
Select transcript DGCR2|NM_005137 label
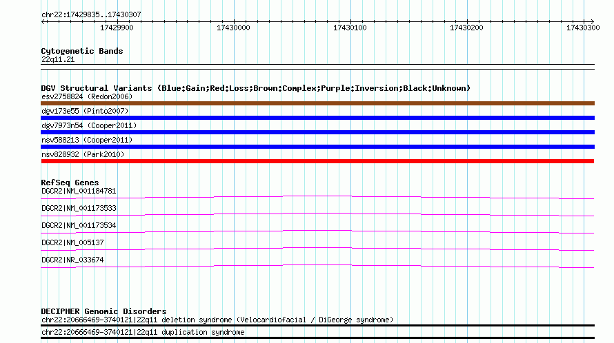click(x=72, y=243)
